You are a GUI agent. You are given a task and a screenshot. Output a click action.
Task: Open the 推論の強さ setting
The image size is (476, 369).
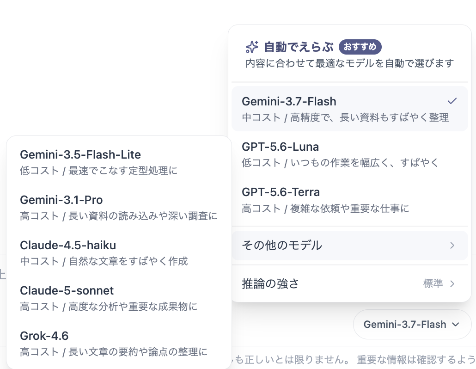[x=350, y=283]
